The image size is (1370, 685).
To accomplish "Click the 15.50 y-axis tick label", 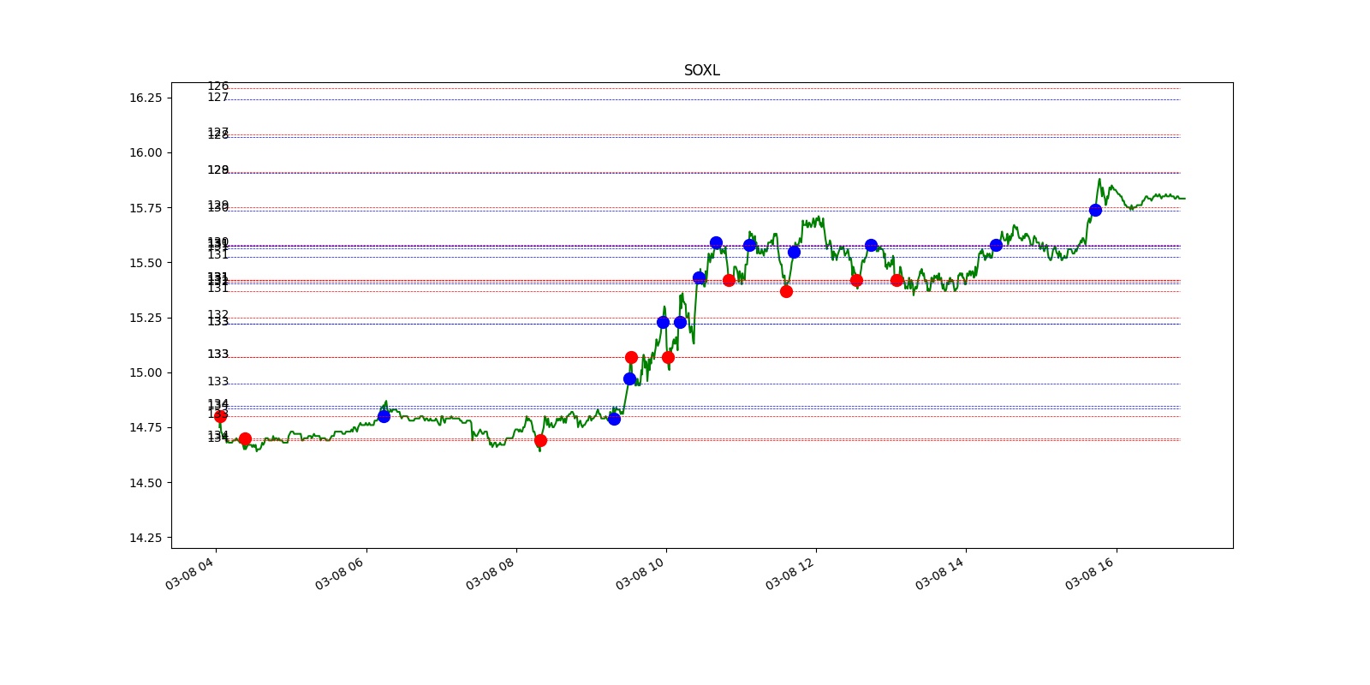I will [x=145, y=263].
